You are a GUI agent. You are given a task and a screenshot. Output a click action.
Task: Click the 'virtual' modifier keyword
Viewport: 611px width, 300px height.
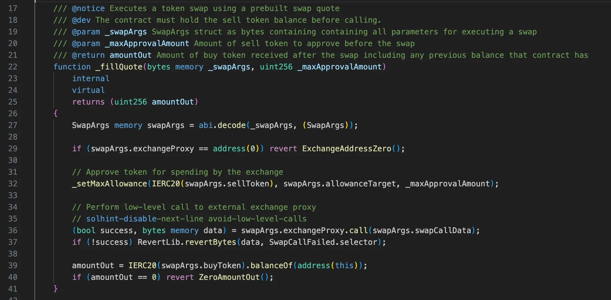coord(88,90)
